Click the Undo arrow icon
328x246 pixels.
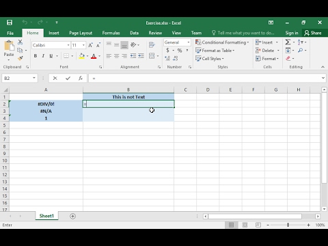coord(25,23)
